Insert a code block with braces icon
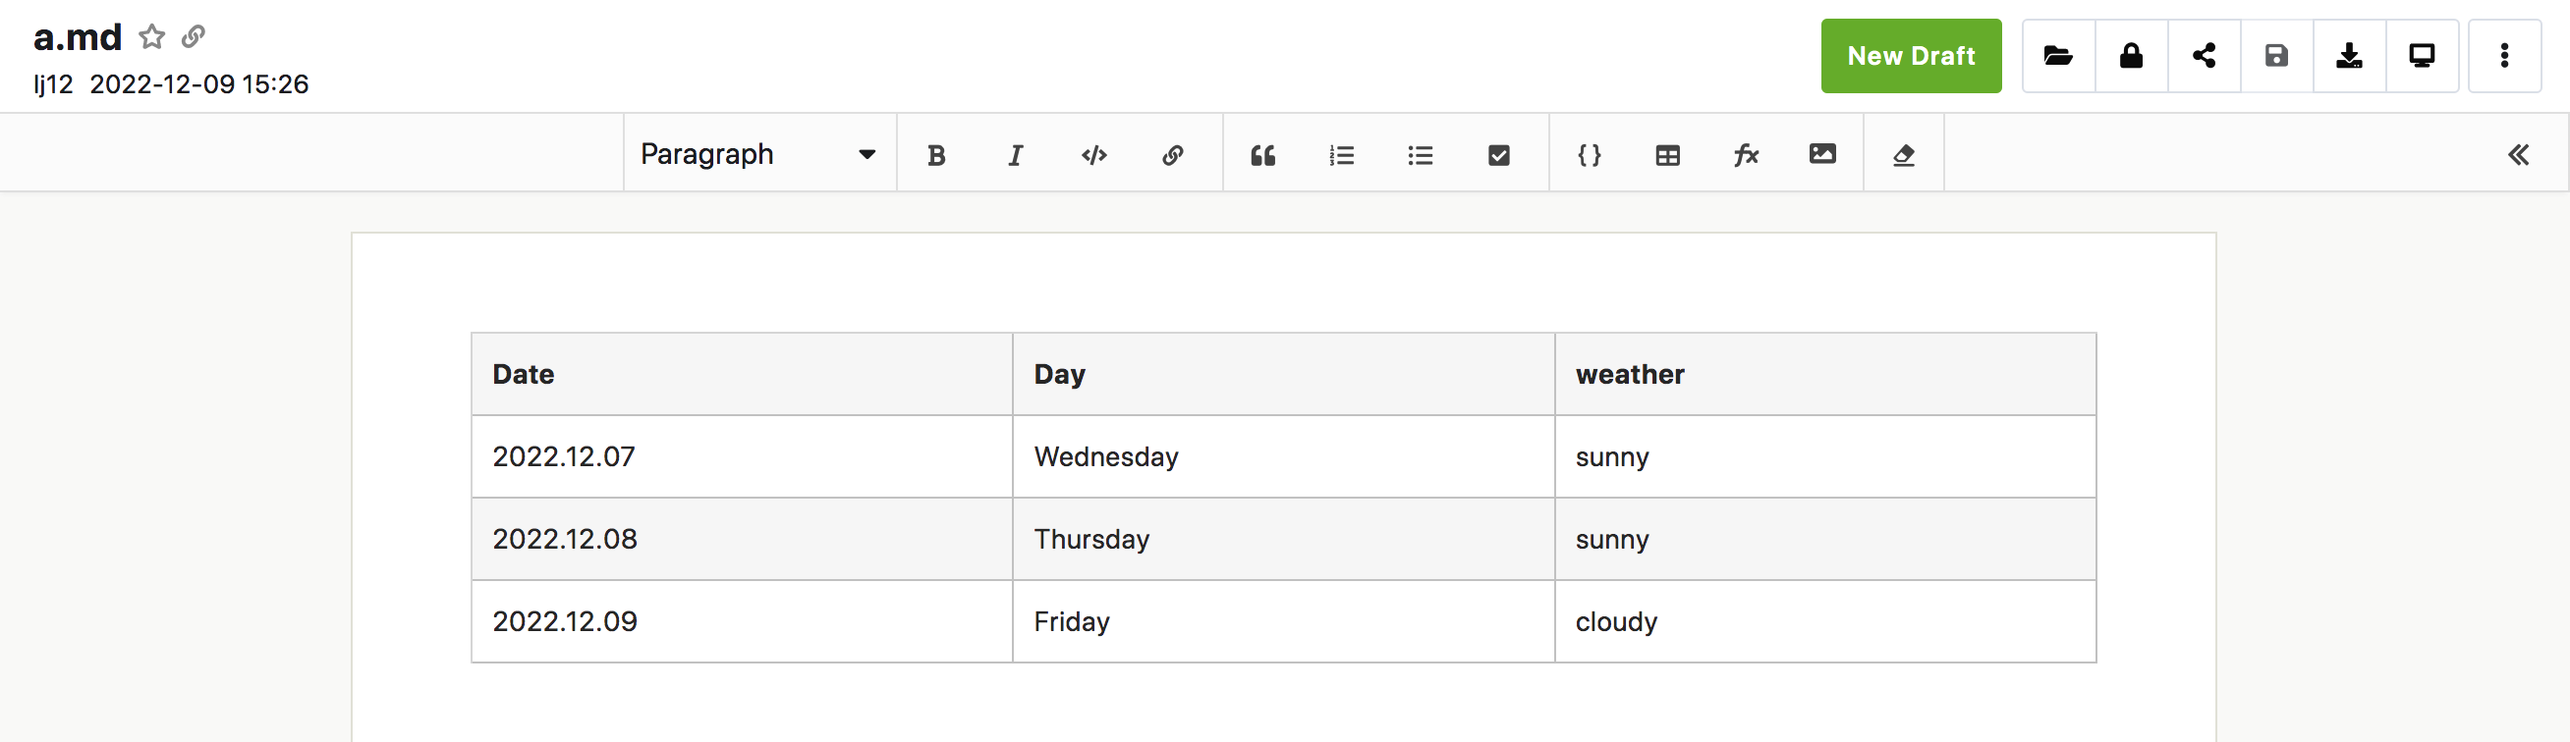Image resolution: width=2570 pixels, height=742 pixels. point(1590,156)
